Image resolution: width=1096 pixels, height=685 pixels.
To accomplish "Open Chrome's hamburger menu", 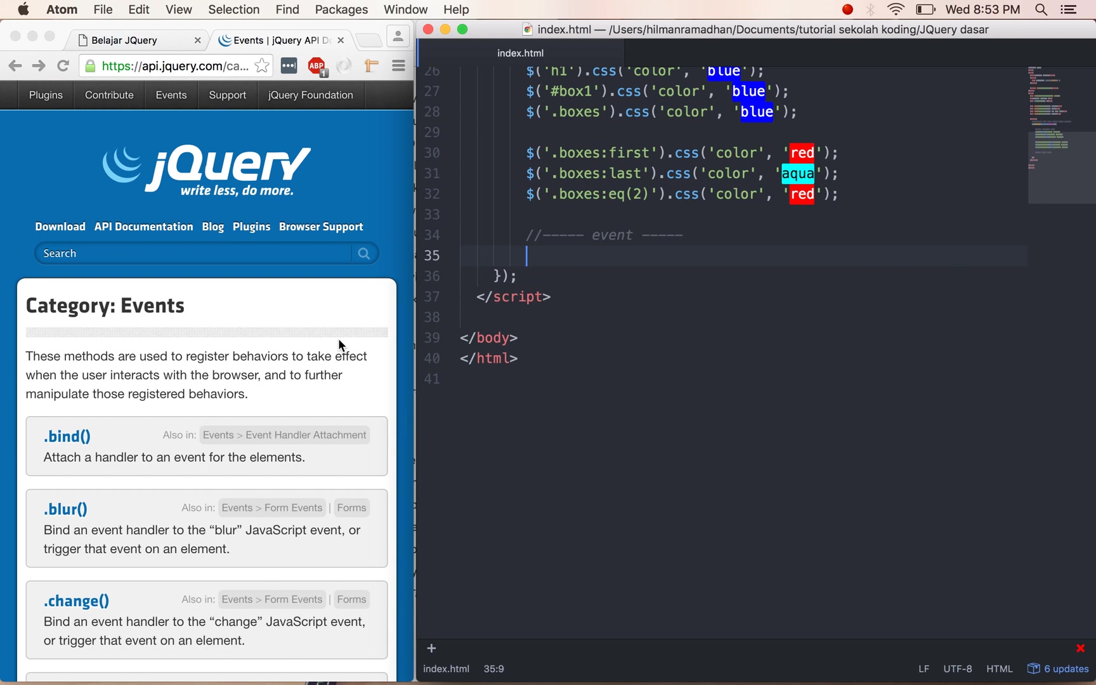I will tap(398, 66).
